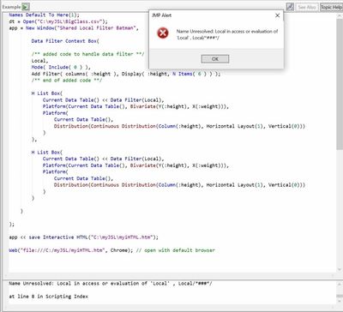343x312 pixels.
Task: Click the 'Web("file:///C:/myJSL' line
Action: coord(111,250)
